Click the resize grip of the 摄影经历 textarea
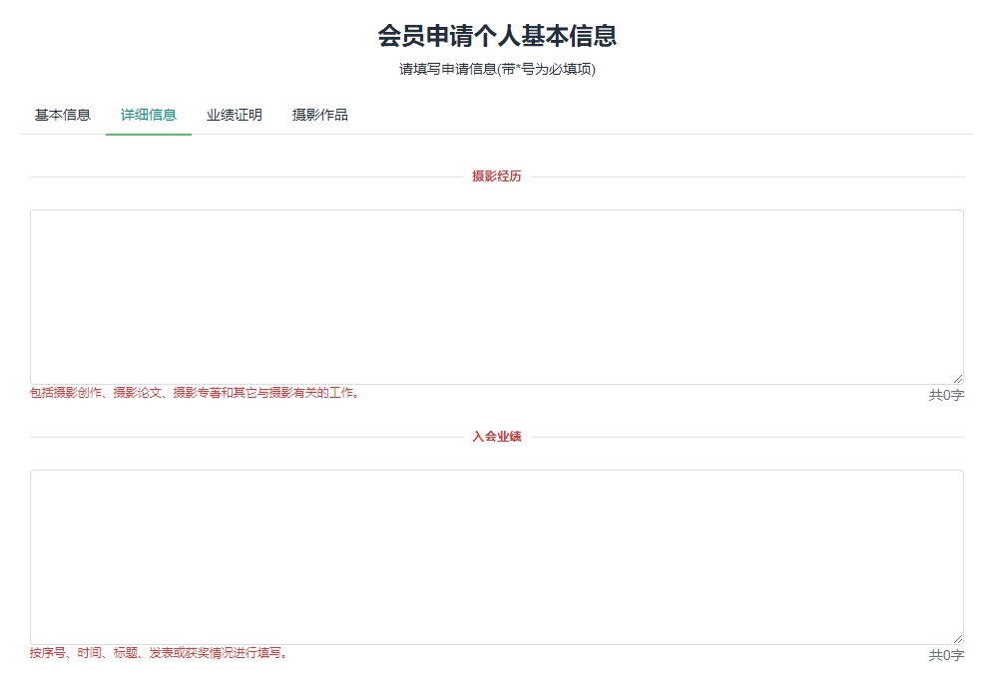Viewport: 981px width, 681px height. pos(957,377)
